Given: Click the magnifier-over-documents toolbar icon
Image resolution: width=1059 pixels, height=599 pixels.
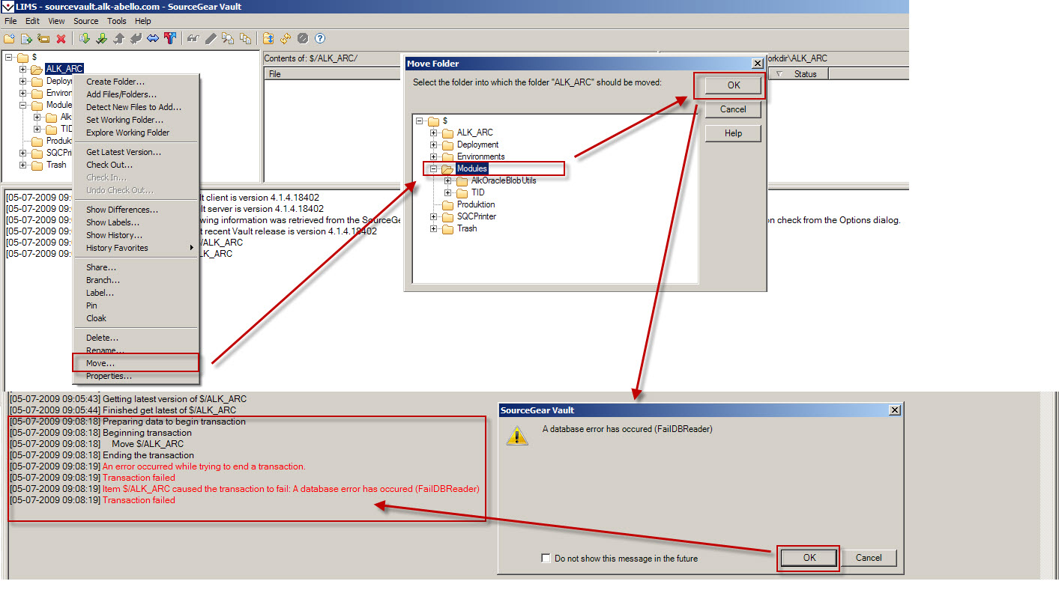Looking at the screenshot, I should (228, 38).
